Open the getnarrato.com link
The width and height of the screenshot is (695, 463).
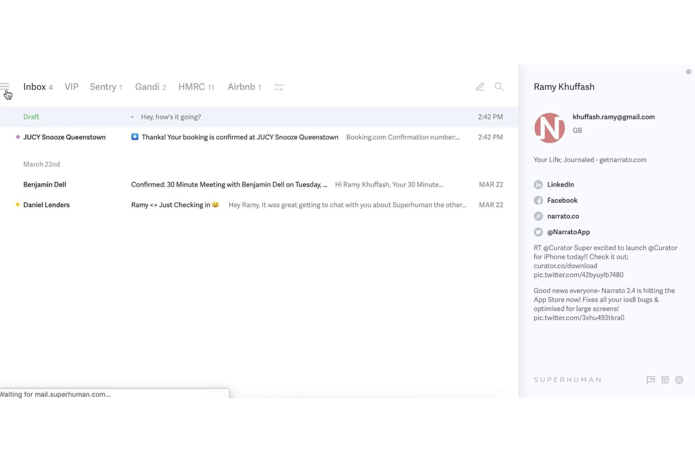pyautogui.click(x=623, y=159)
